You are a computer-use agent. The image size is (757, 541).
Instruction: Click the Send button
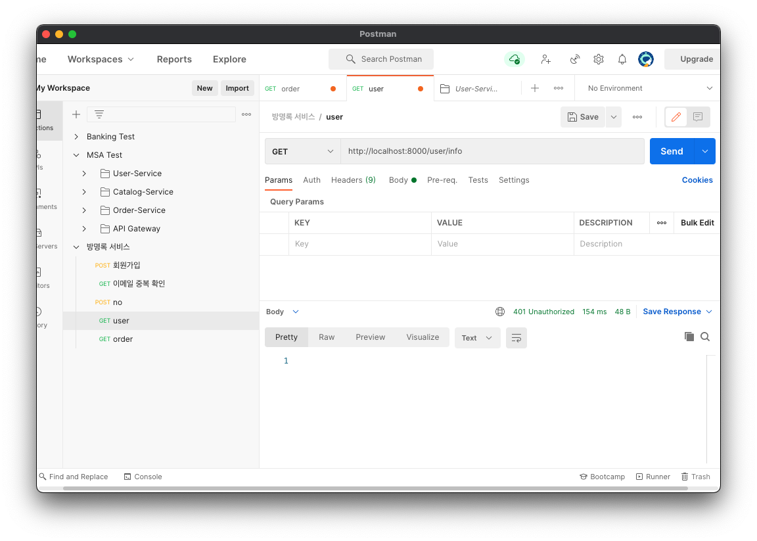(x=672, y=151)
